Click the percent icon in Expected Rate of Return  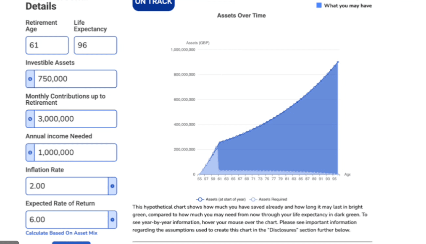click(112, 220)
